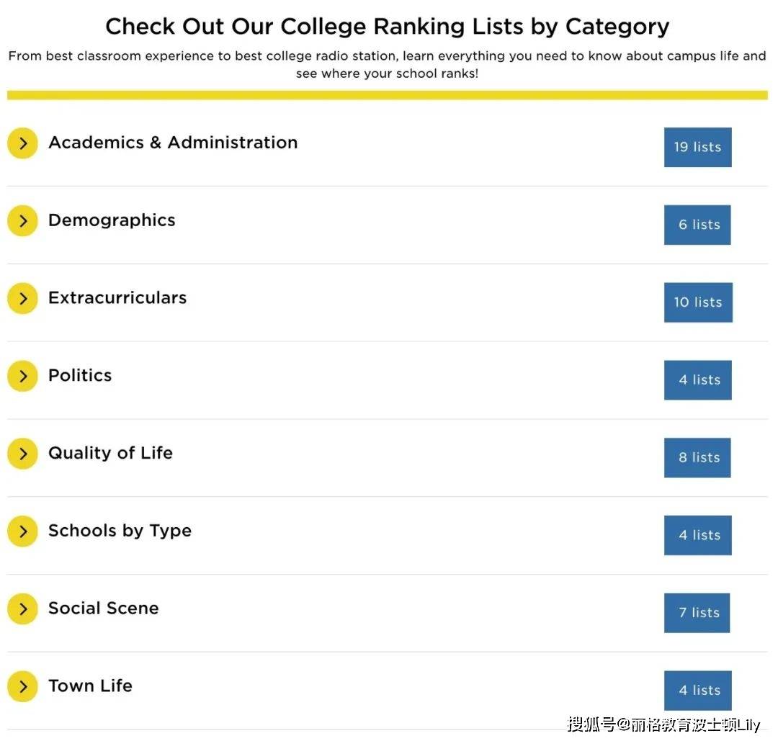778x741 pixels.
Task: Click the yellow arrow icon for Social Scene
Action: tap(22, 608)
